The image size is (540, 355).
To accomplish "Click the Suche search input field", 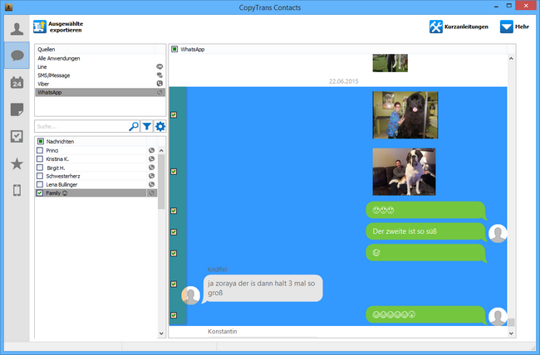I will 81,127.
